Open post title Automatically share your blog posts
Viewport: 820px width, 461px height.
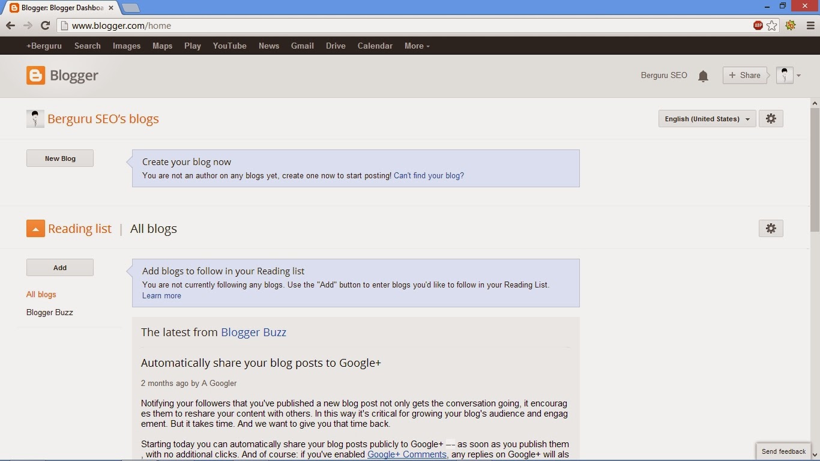click(261, 363)
